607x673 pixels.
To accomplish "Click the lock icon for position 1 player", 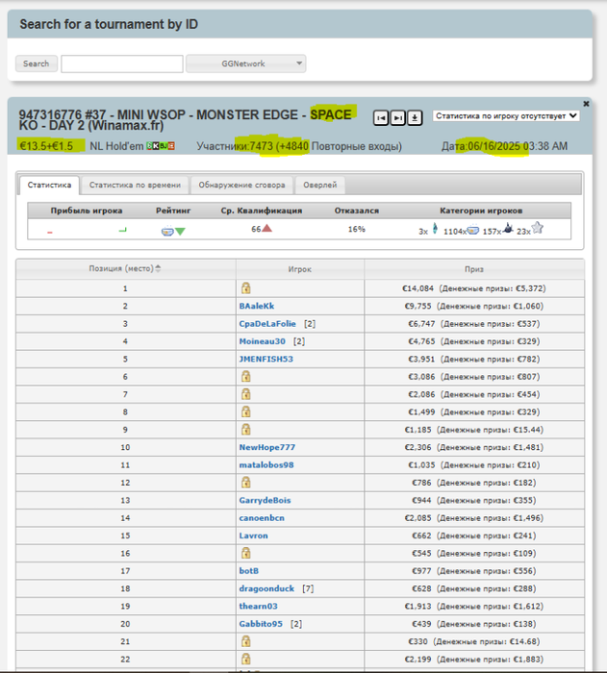I will coord(245,288).
